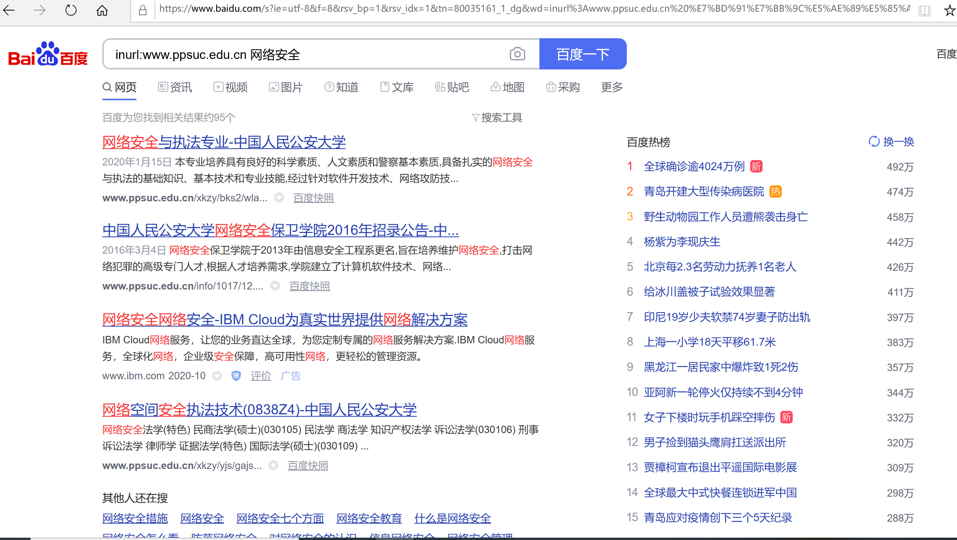Click the browser back arrow
This screenshot has width=957, height=540.
9,10
